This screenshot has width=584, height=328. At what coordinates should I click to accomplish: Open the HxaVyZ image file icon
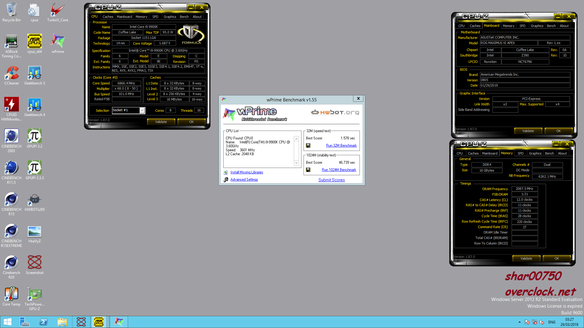34,234
